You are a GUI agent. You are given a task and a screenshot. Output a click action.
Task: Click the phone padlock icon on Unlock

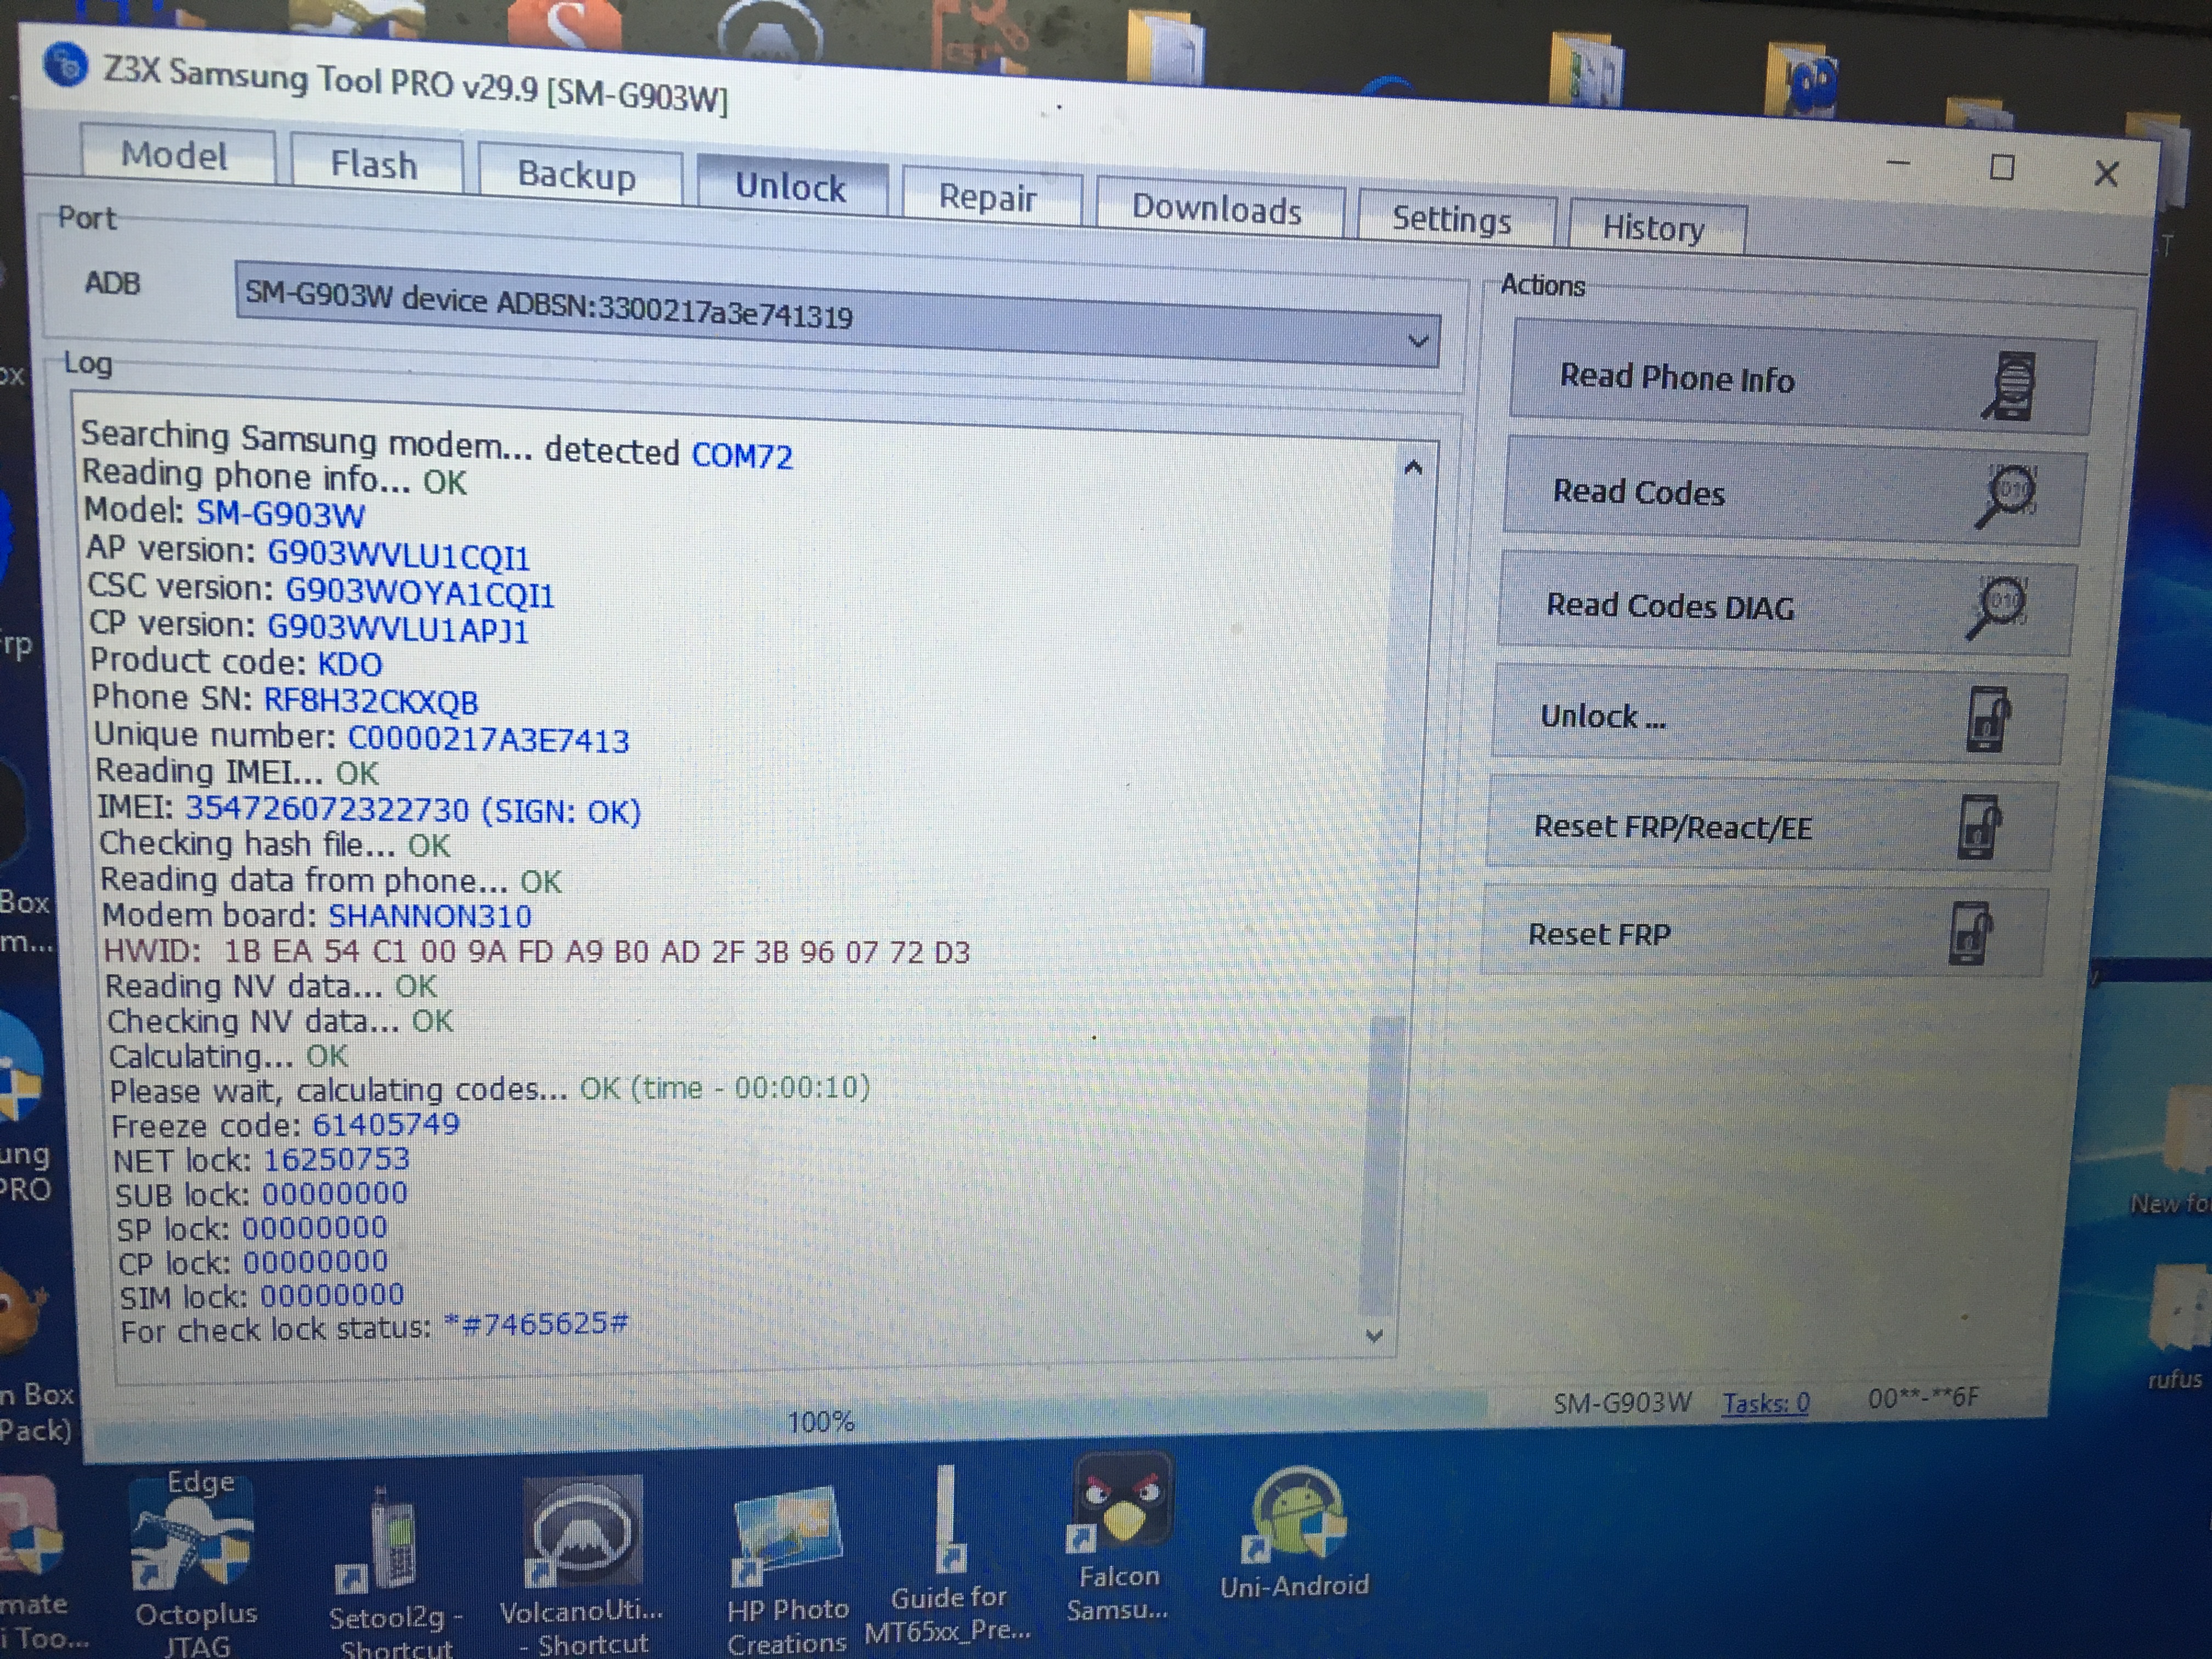click(1988, 719)
